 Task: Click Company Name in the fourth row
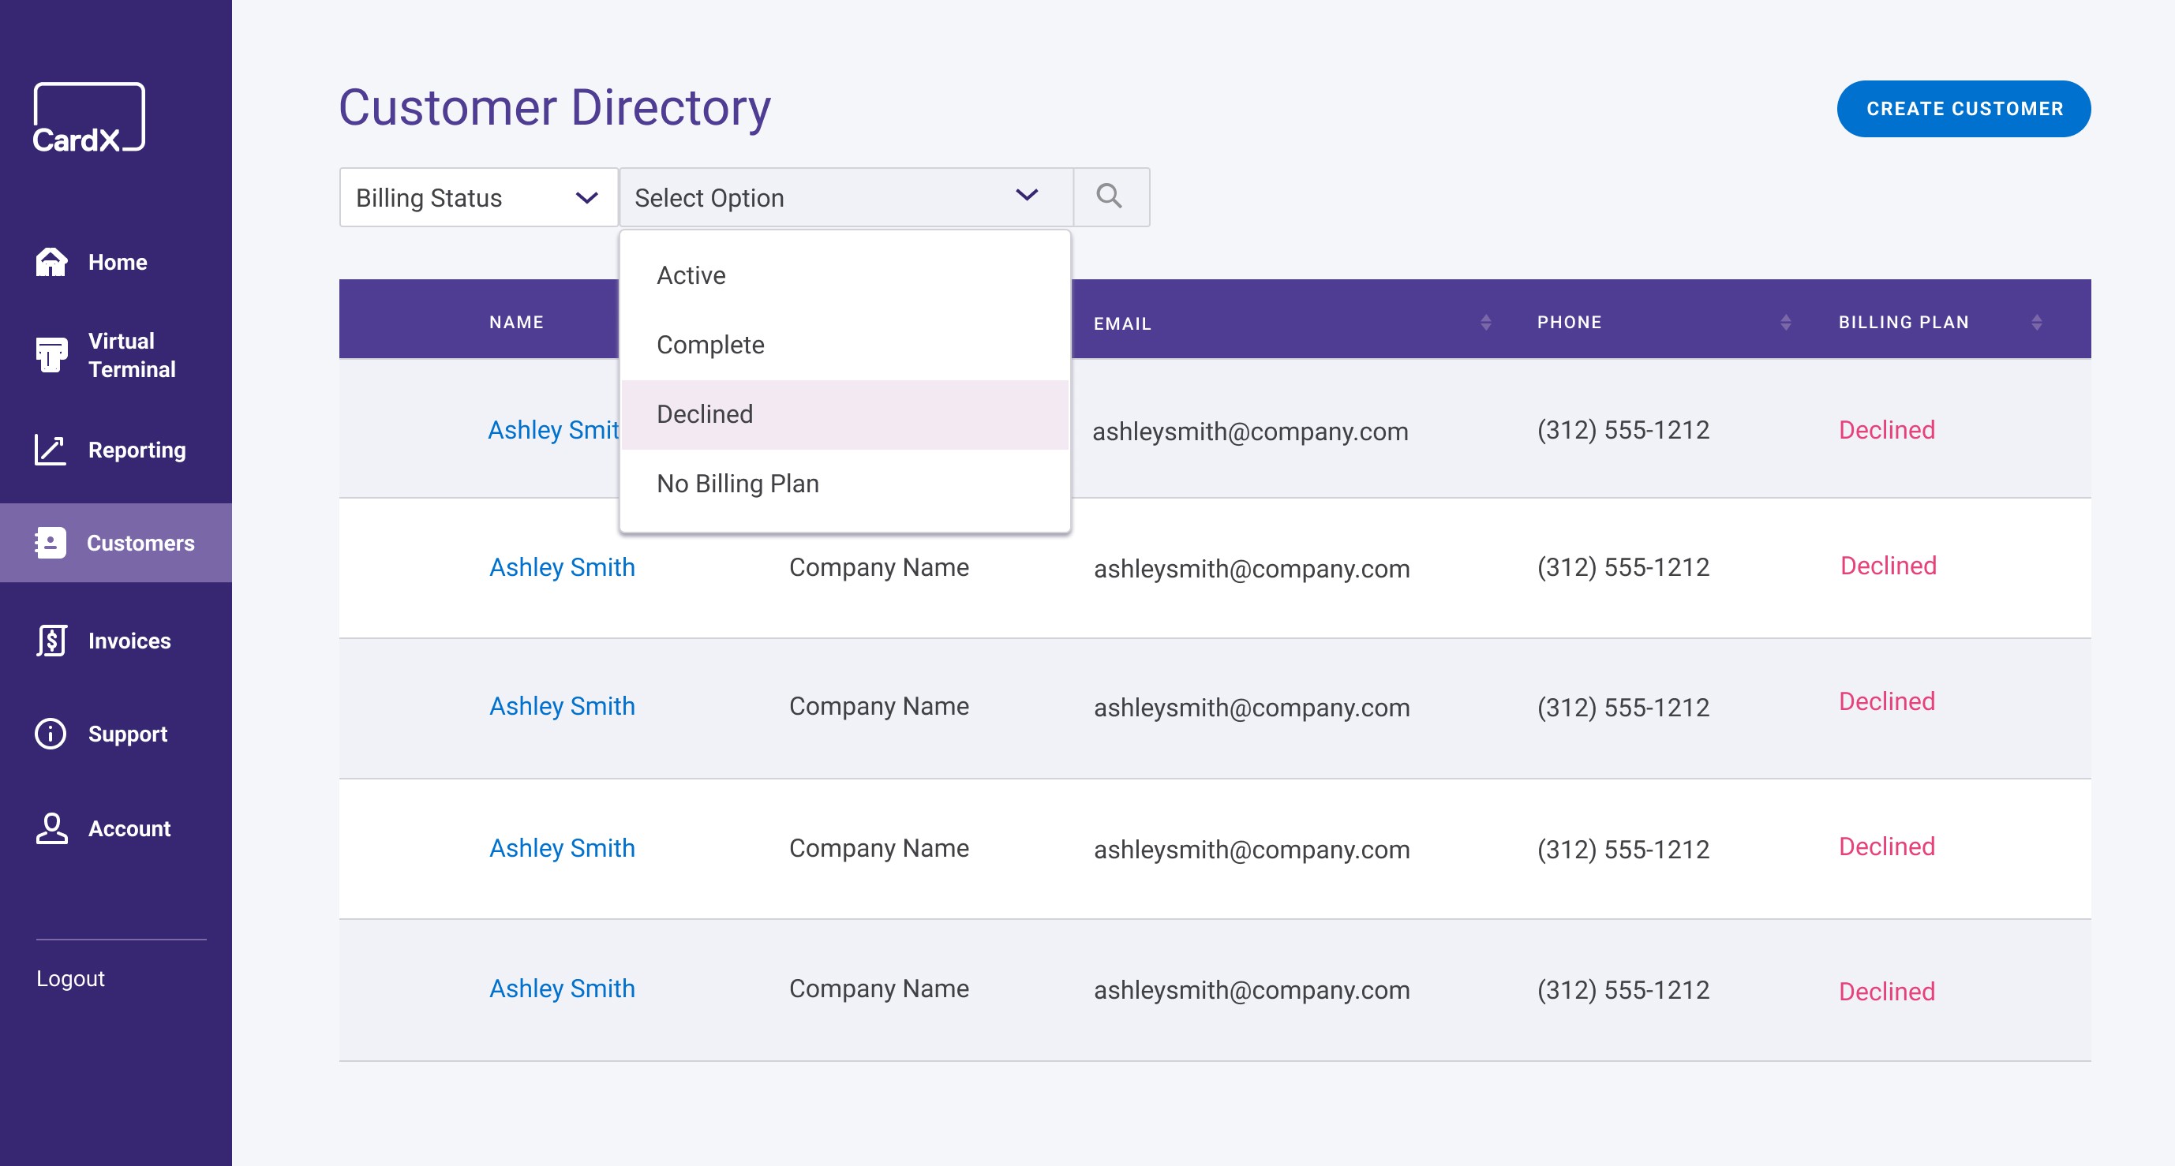(879, 848)
